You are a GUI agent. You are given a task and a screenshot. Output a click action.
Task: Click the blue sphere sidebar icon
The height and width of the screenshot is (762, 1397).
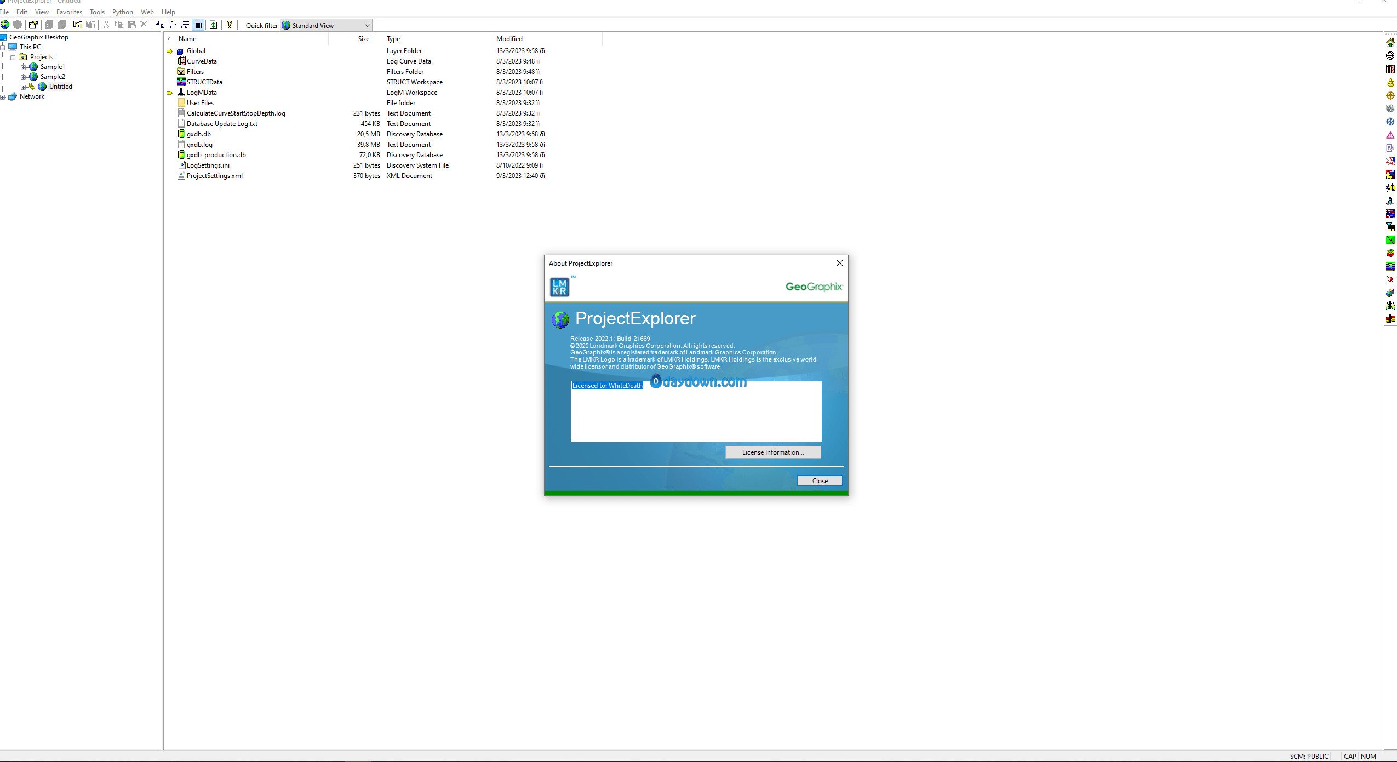pyautogui.click(x=1390, y=122)
